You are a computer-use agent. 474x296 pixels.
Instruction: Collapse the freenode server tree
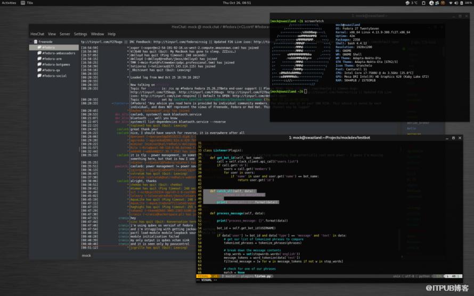(31, 42)
